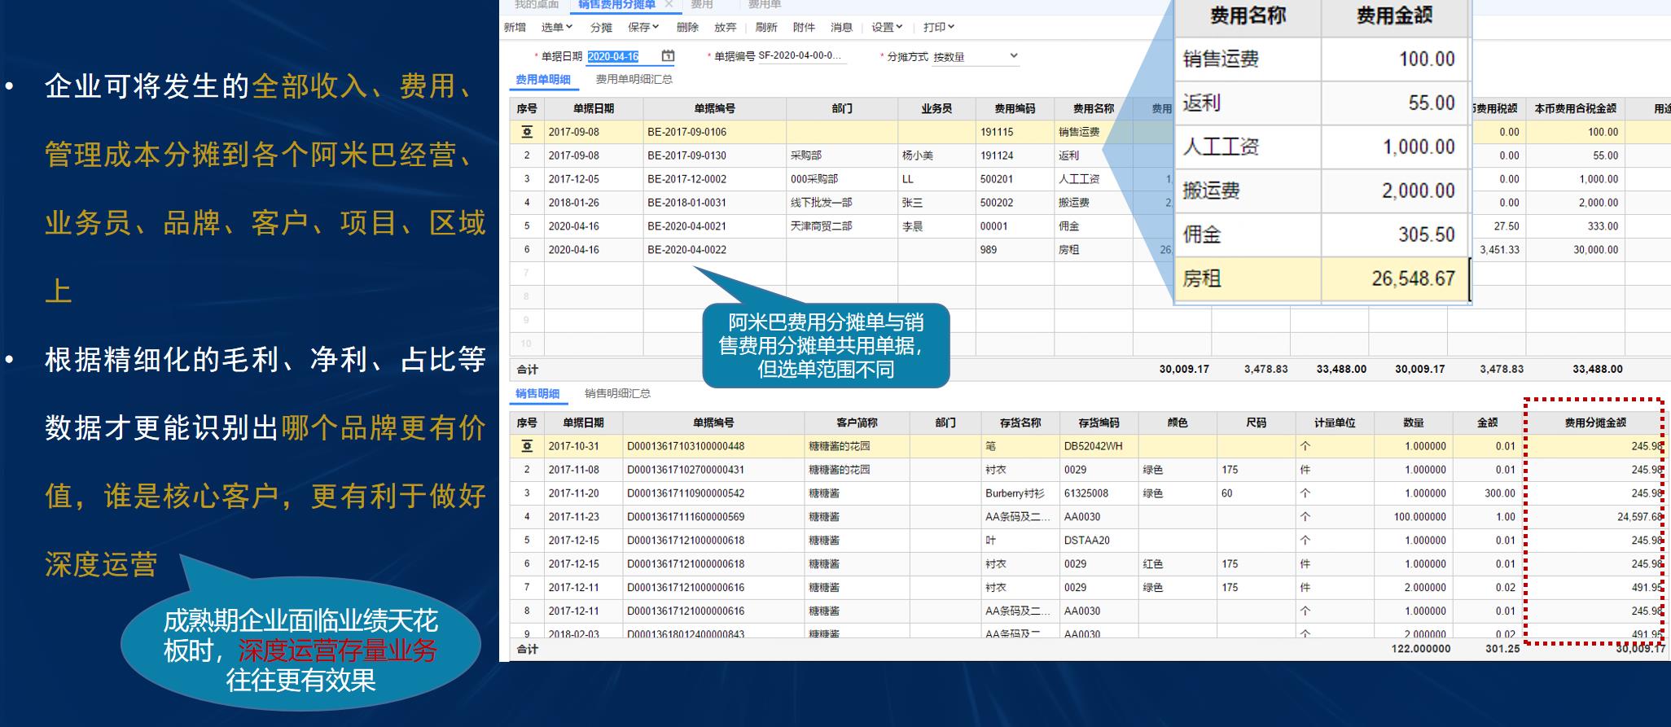The width and height of the screenshot is (1671, 727).
Task: Click the 删除 toolbar button
Action: [687, 27]
